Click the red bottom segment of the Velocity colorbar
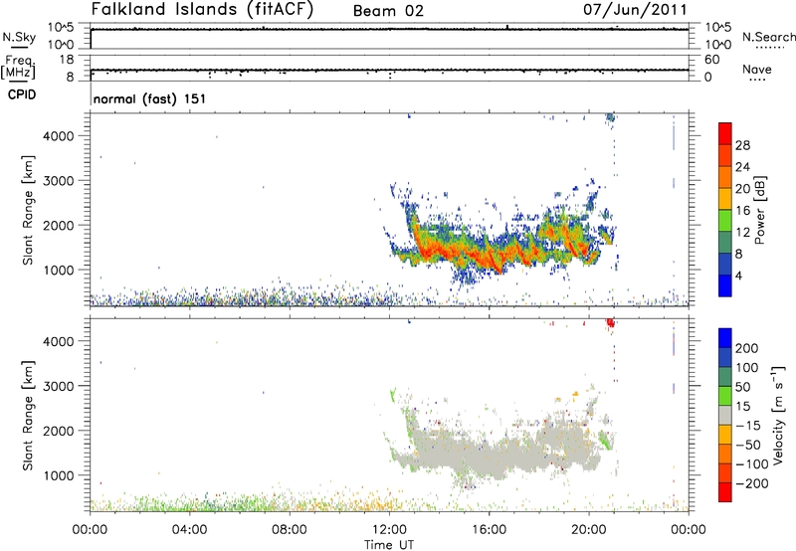This screenshot has height=551, width=796. coord(725,492)
